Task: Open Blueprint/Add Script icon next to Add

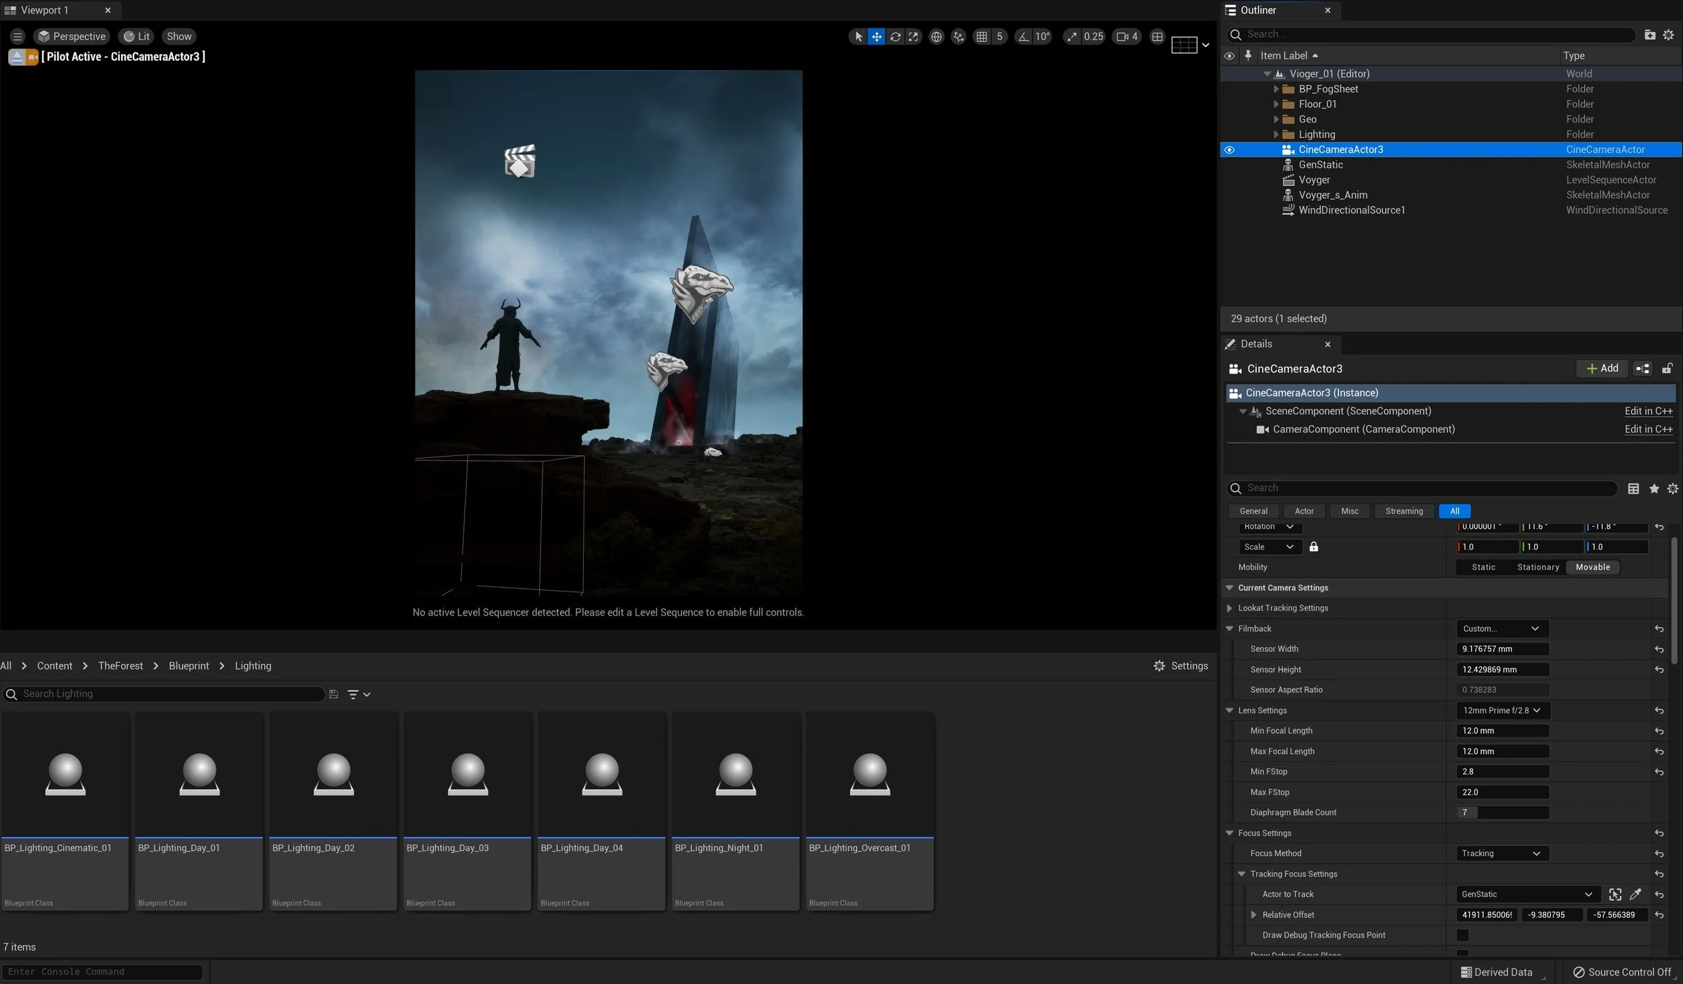Action: click(x=1643, y=368)
